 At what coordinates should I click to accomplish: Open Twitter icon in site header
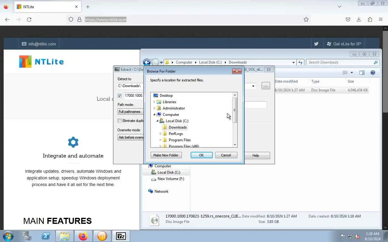click(x=316, y=44)
